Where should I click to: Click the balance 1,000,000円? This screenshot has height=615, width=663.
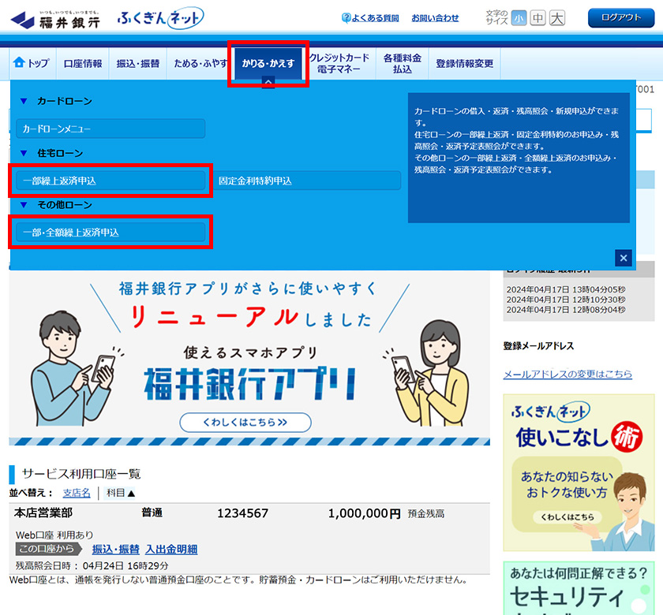[x=365, y=513]
